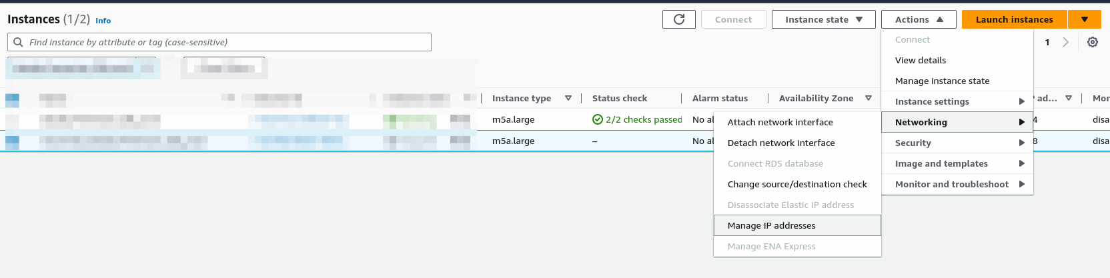Click the Instance type column sort arrow
The height and width of the screenshot is (278, 1110).
coord(568,98)
